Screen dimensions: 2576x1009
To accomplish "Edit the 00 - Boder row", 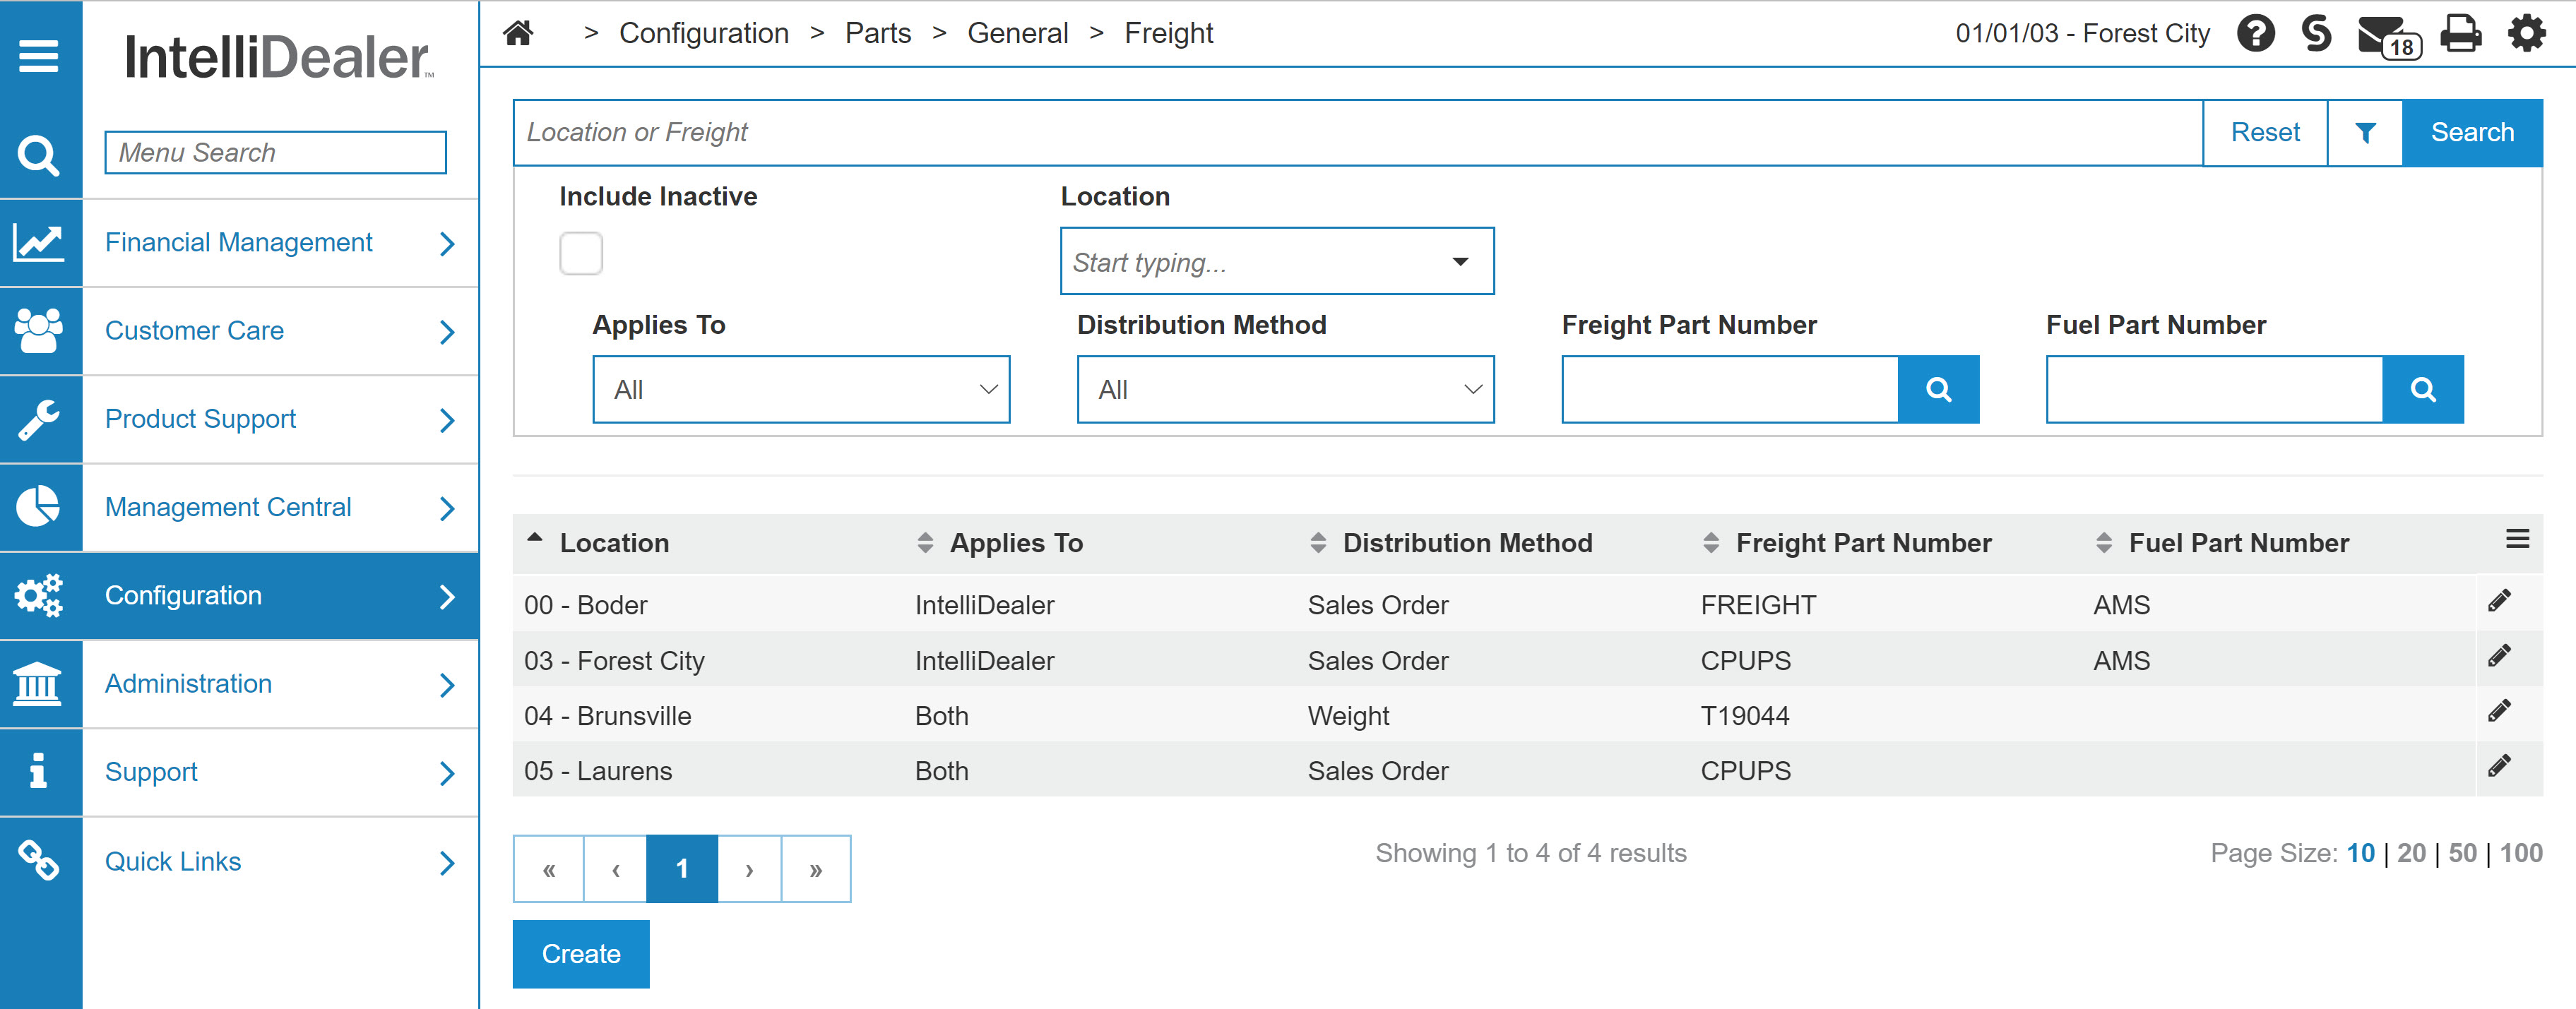I will [2499, 601].
